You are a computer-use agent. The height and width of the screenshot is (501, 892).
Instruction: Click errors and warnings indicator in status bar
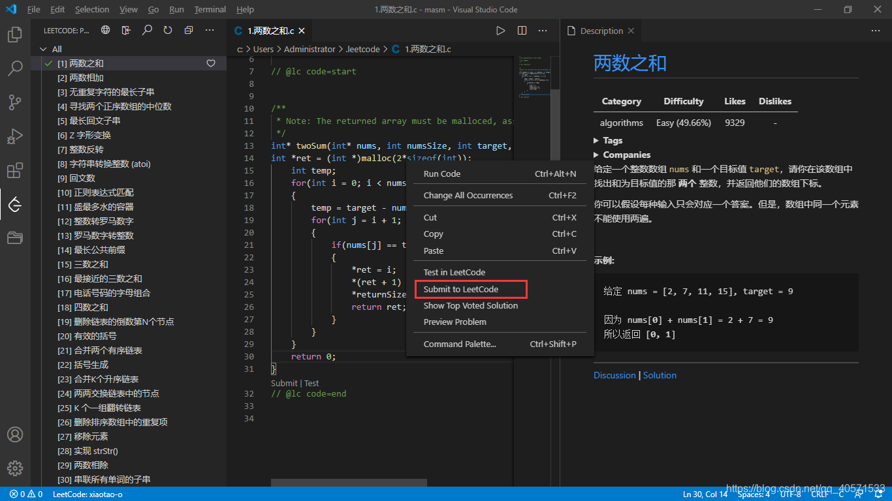26,494
